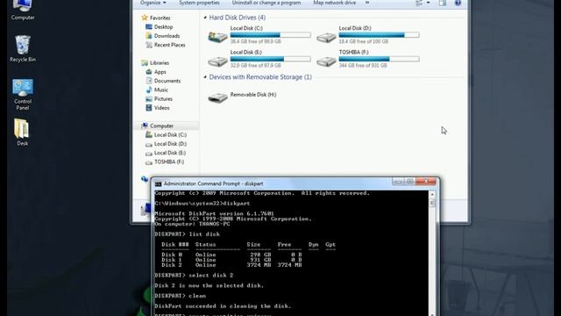561x316 pixels.
Task: Click "list disk" command line text
Action: 204,234
